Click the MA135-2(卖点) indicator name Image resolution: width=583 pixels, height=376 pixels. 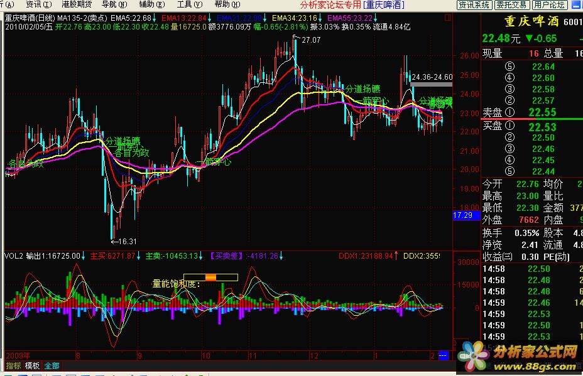(82, 18)
